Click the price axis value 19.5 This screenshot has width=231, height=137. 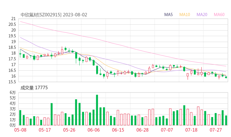tap(12, 36)
